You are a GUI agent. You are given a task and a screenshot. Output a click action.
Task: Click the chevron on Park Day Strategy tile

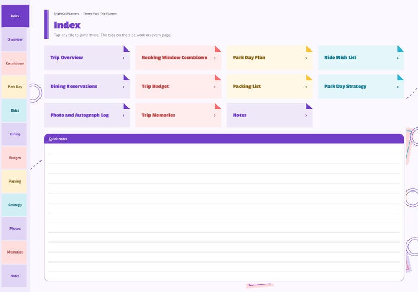tap(397, 87)
